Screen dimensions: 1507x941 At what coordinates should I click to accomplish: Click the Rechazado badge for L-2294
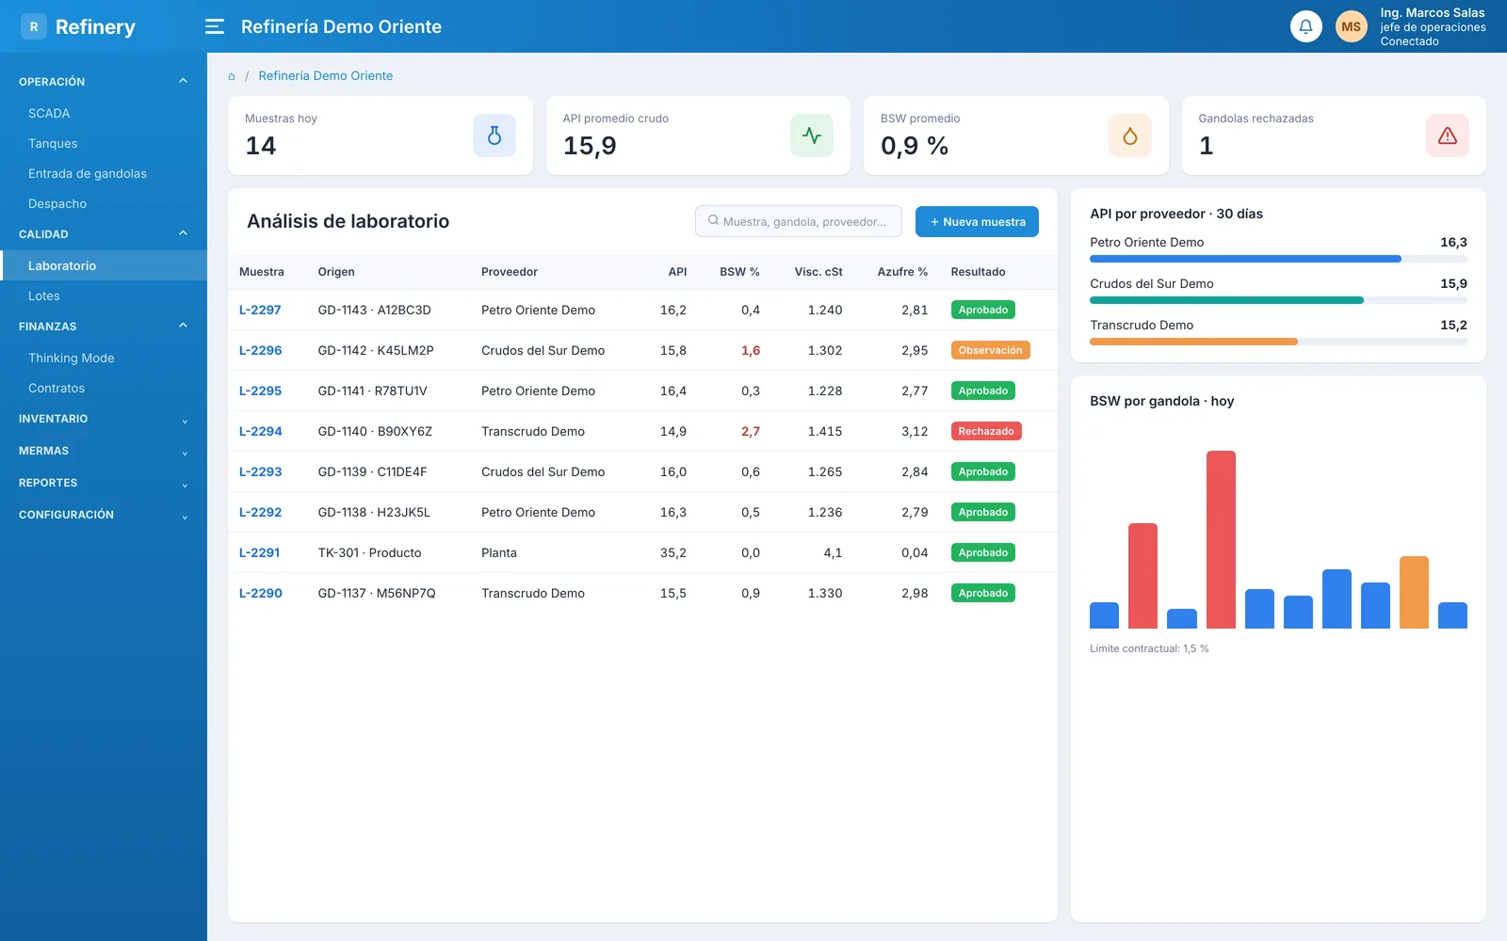pyautogui.click(x=986, y=431)
